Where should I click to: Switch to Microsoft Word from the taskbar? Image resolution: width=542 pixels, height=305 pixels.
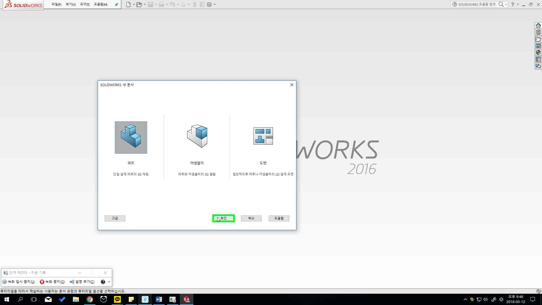(159, 299)
